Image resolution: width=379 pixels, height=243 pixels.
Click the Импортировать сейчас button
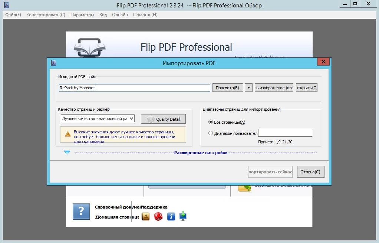point(270,172)
